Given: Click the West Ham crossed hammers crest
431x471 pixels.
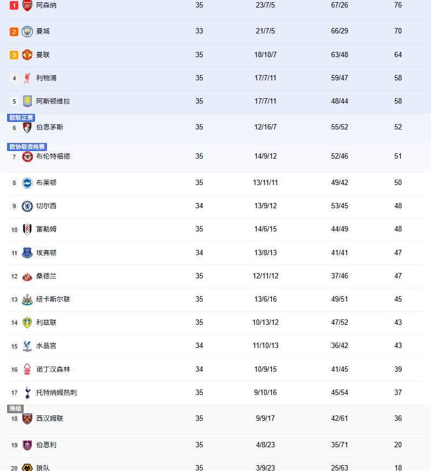Looking at the screenshot, I should 27,419.
